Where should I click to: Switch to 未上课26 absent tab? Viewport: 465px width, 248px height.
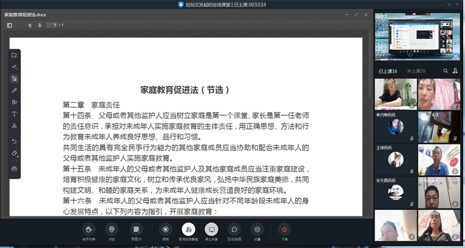click(415, 71)
